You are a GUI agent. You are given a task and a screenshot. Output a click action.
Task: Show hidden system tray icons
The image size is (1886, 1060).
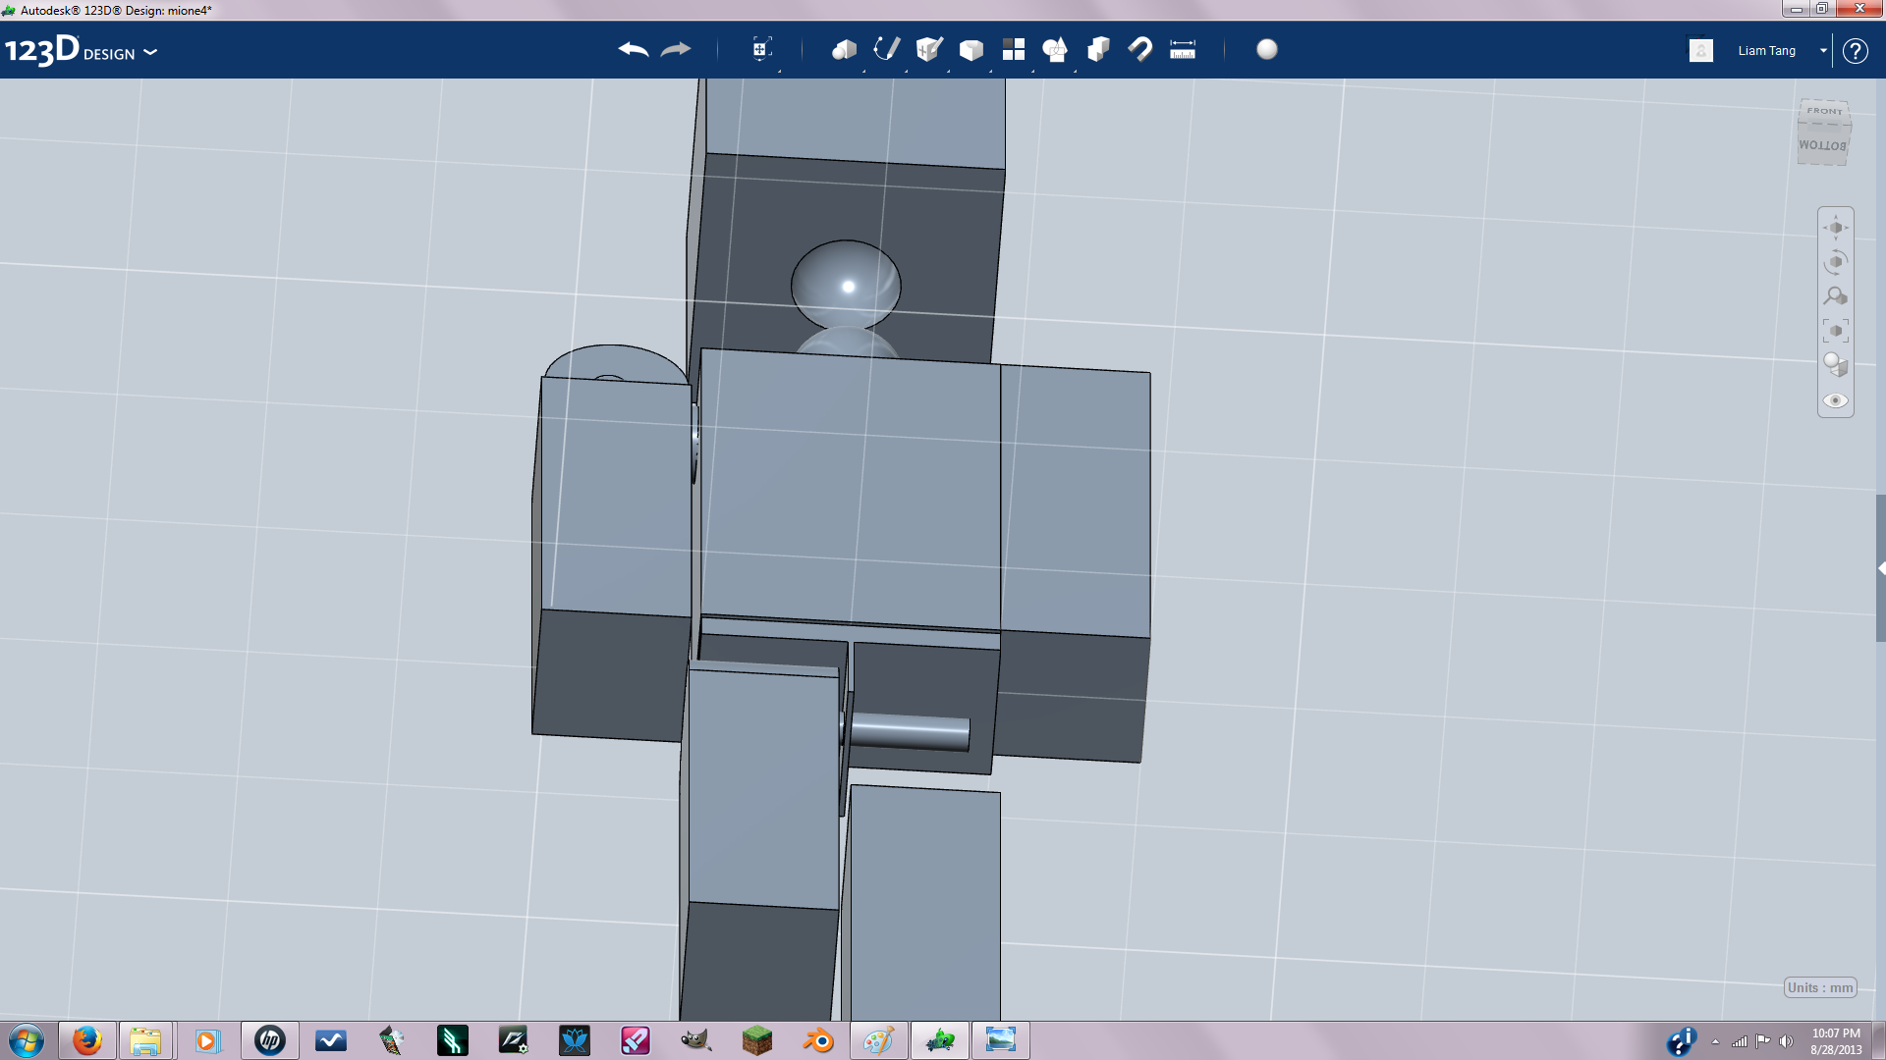(1715, 1041)
